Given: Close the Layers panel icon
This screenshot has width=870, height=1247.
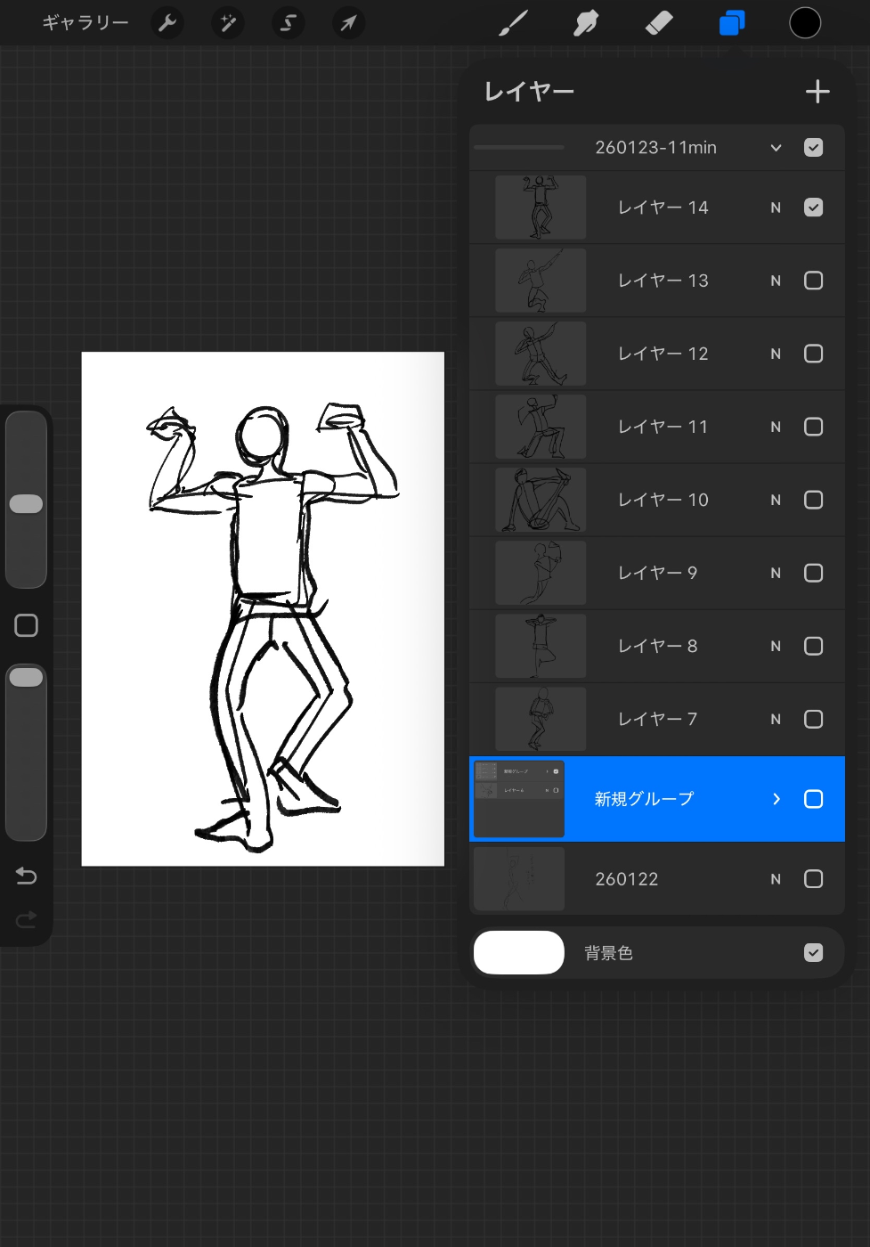Looking at the screenshot, I should coord(731,23).
